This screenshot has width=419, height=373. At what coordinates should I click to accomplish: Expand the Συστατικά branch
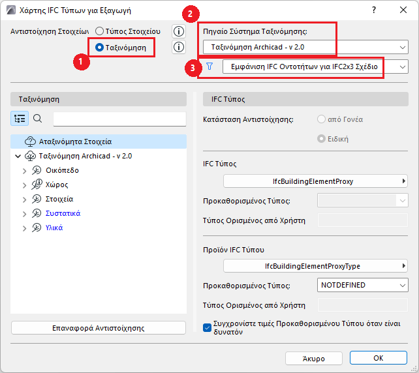[x=25, y=214]
